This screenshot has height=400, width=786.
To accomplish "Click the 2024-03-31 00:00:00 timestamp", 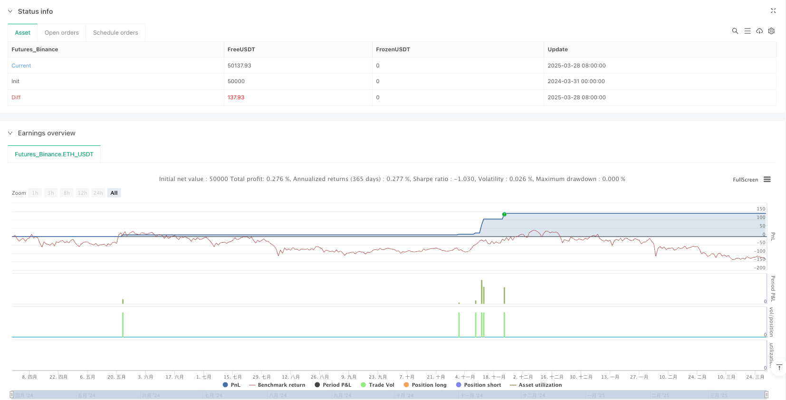I will click(x=576, y=81).
